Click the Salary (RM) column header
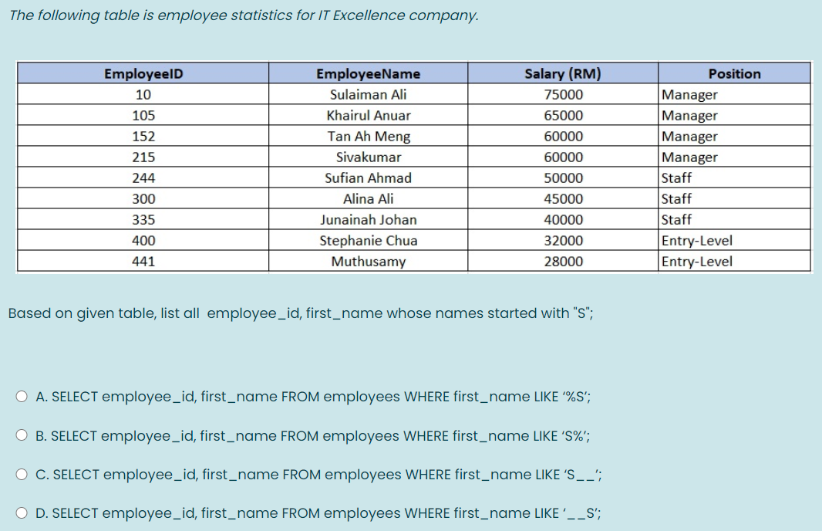 [562, 73]
